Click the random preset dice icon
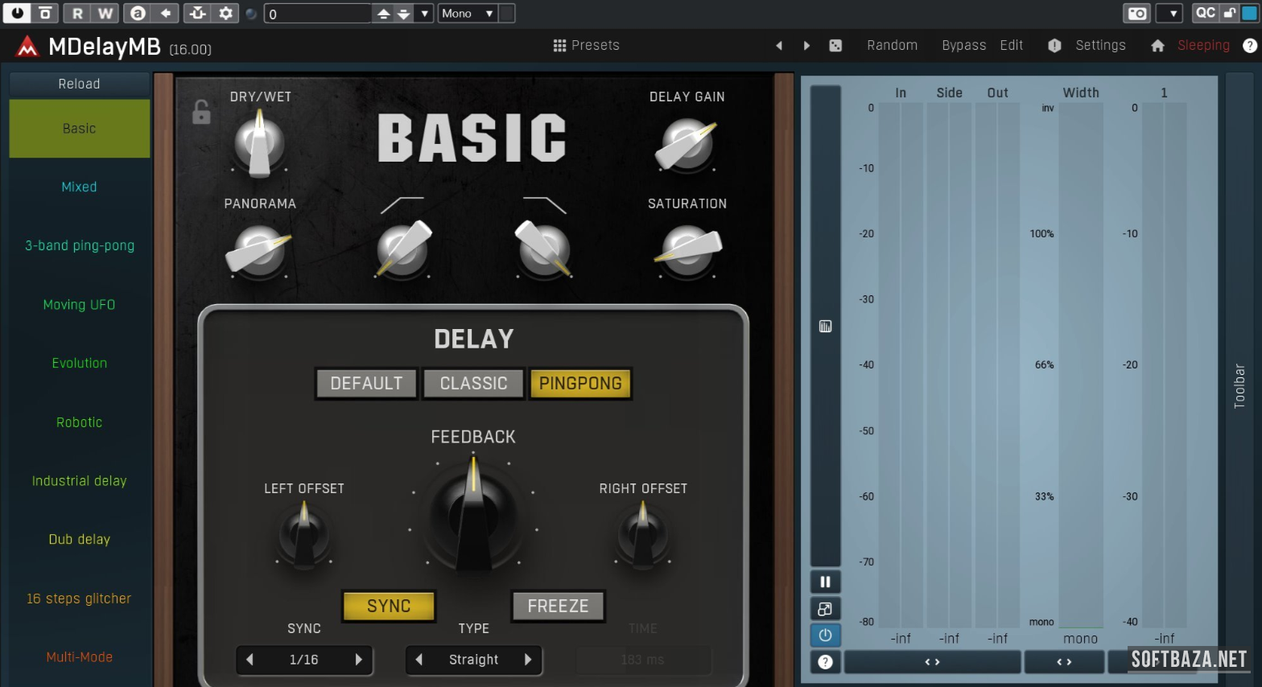The height and width of the screenshot is (687, 1262). [x=835, y=46]
